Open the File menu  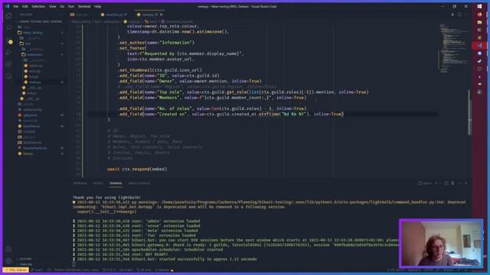coord(15,6)
